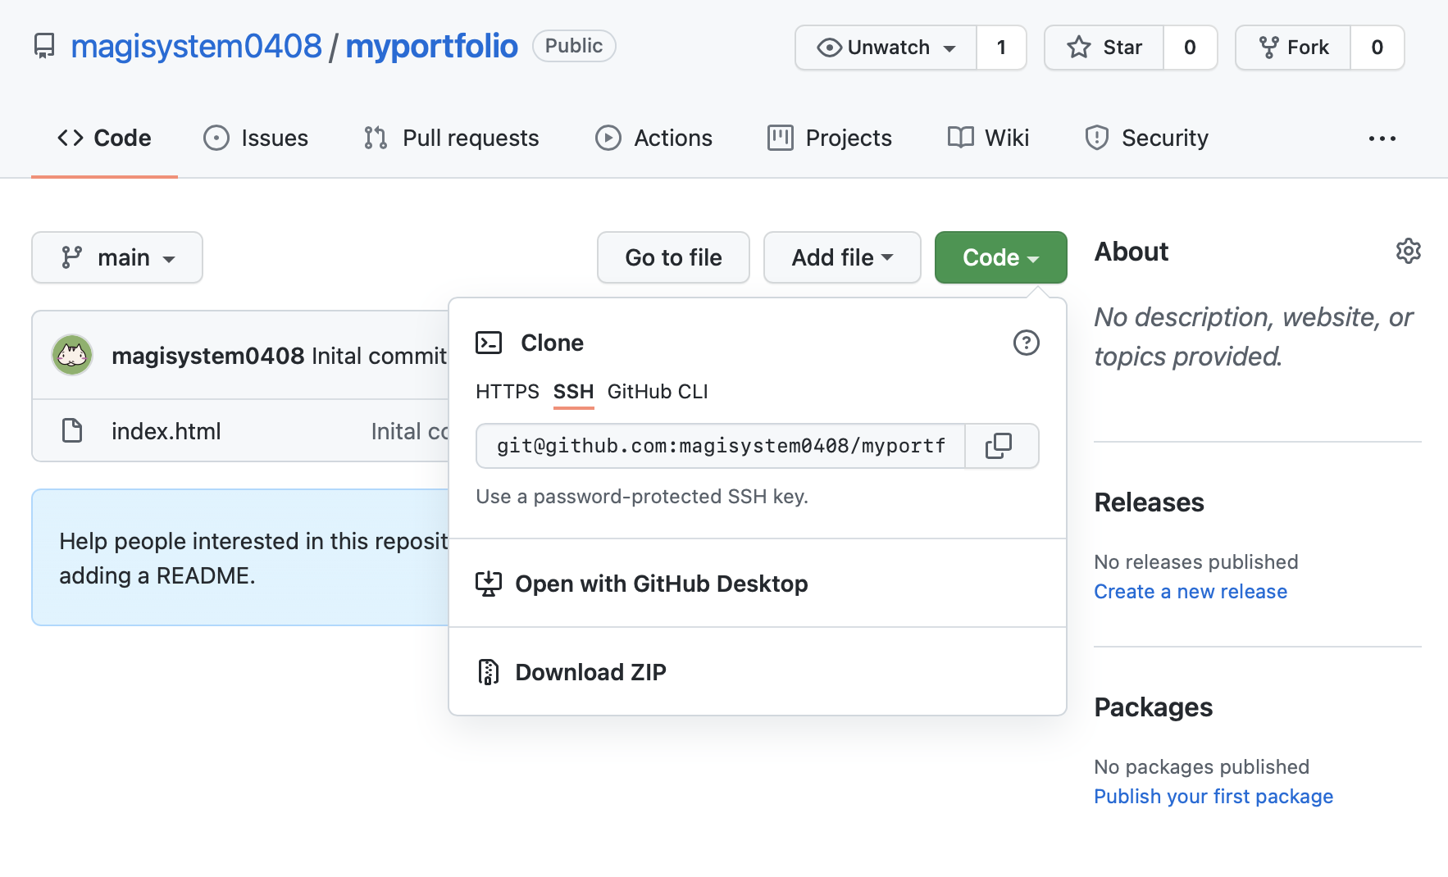This screenshot has width=1448, height=877.
Task: Click the clone help question mark icon
Action: [1026, 343]
